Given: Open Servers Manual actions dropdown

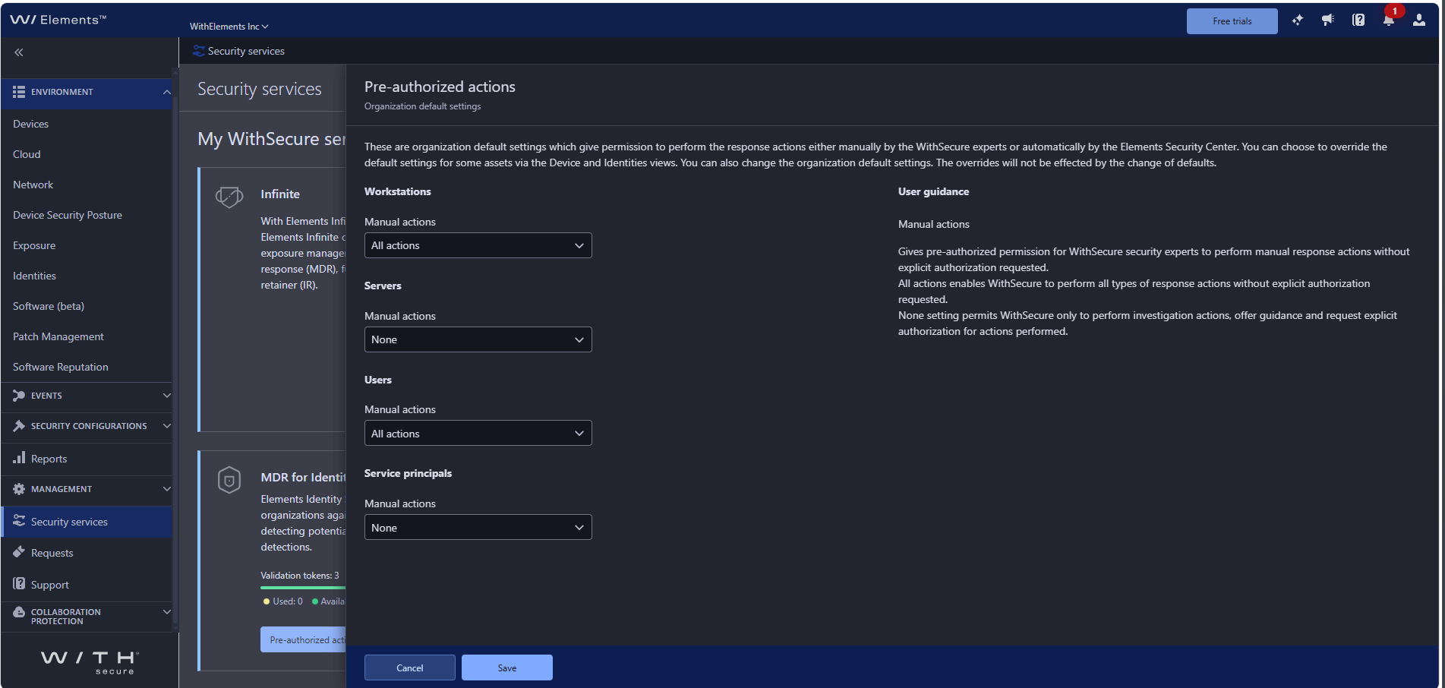Looking at the screenshot, I should [478, 339].
